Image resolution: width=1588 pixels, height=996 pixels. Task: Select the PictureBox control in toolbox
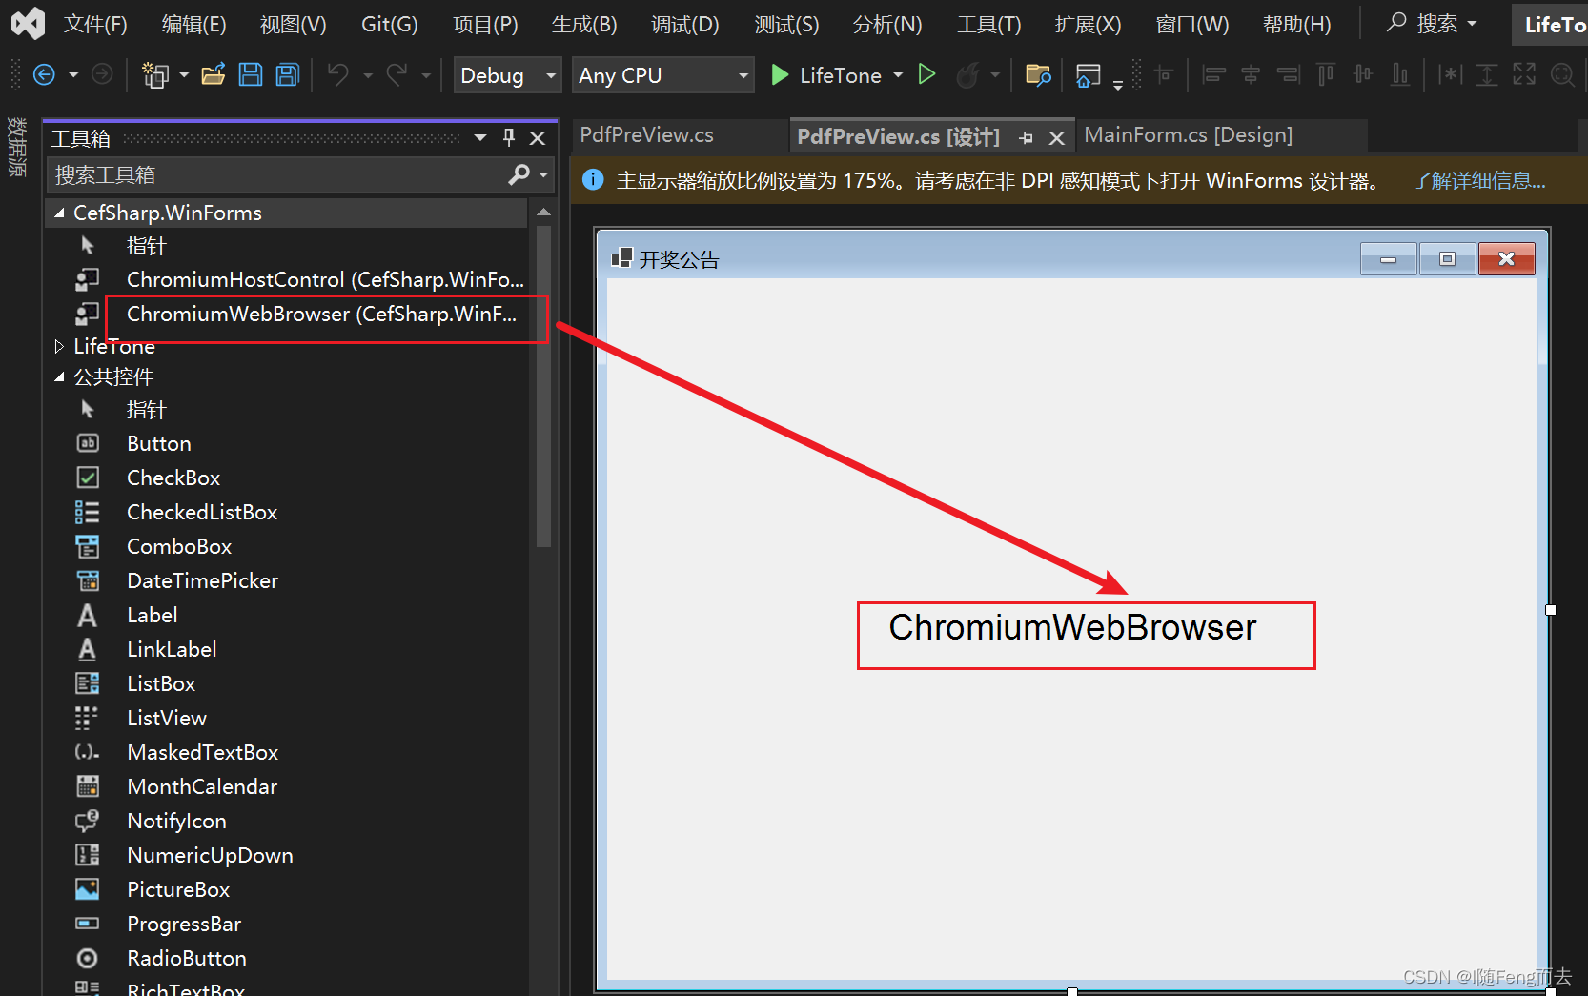point(286,889)
